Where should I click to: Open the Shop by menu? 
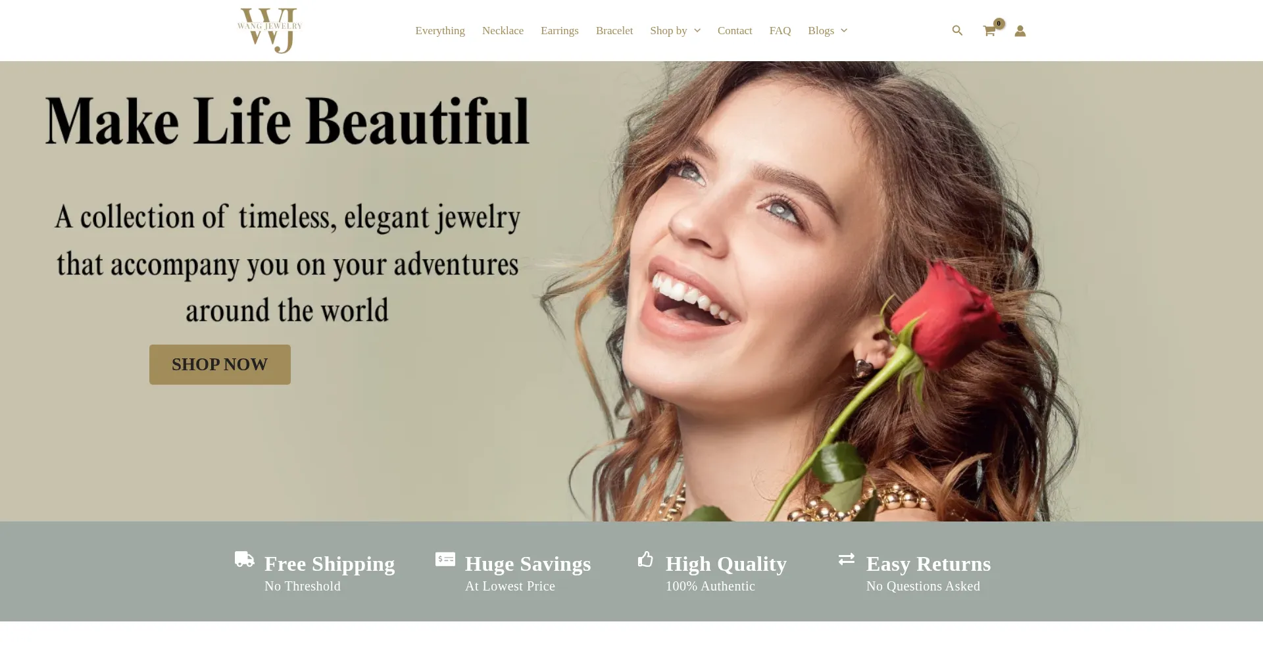pos(668,31)
